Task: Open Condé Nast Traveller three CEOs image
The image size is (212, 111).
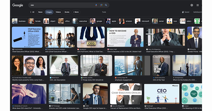Action: [29, 66]
